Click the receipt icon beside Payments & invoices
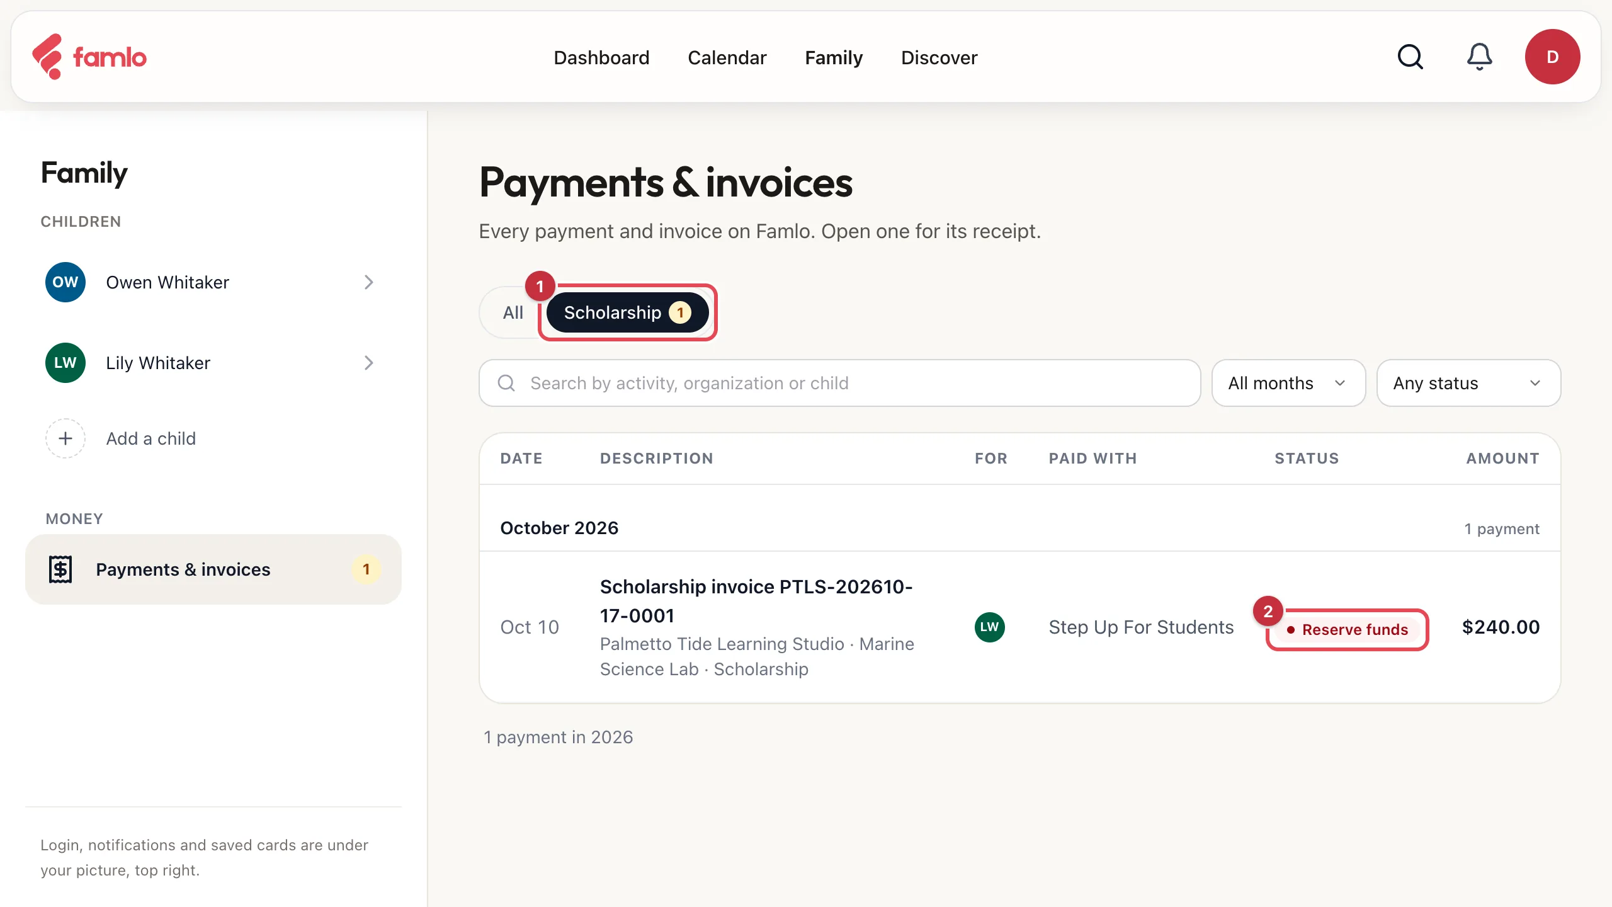 point(60,569)
